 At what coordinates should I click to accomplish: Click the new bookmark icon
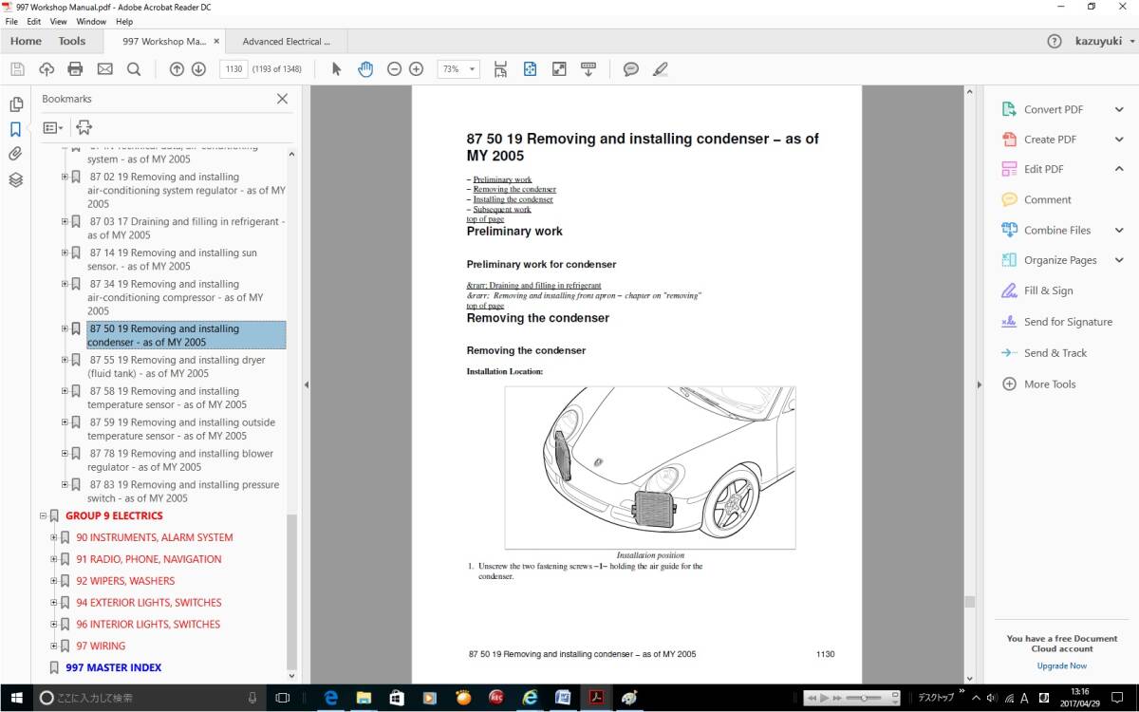click(84, 127)
